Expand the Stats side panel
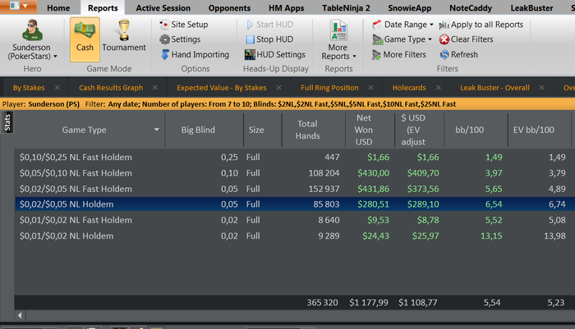Screen dimensions: 575x329 point(7,122)
